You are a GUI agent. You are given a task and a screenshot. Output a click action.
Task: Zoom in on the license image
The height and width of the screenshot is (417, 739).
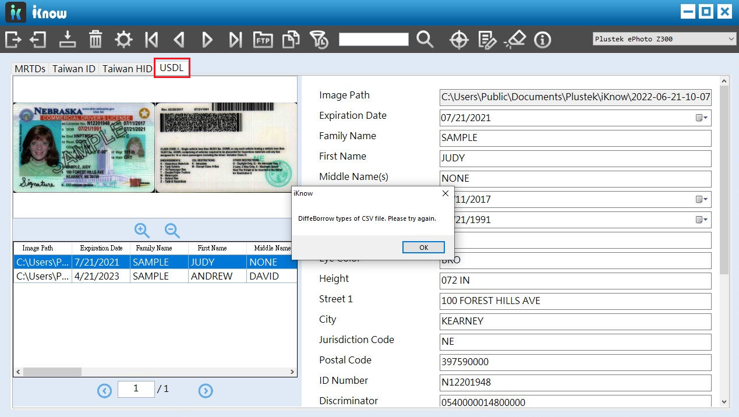click(142, 230)
